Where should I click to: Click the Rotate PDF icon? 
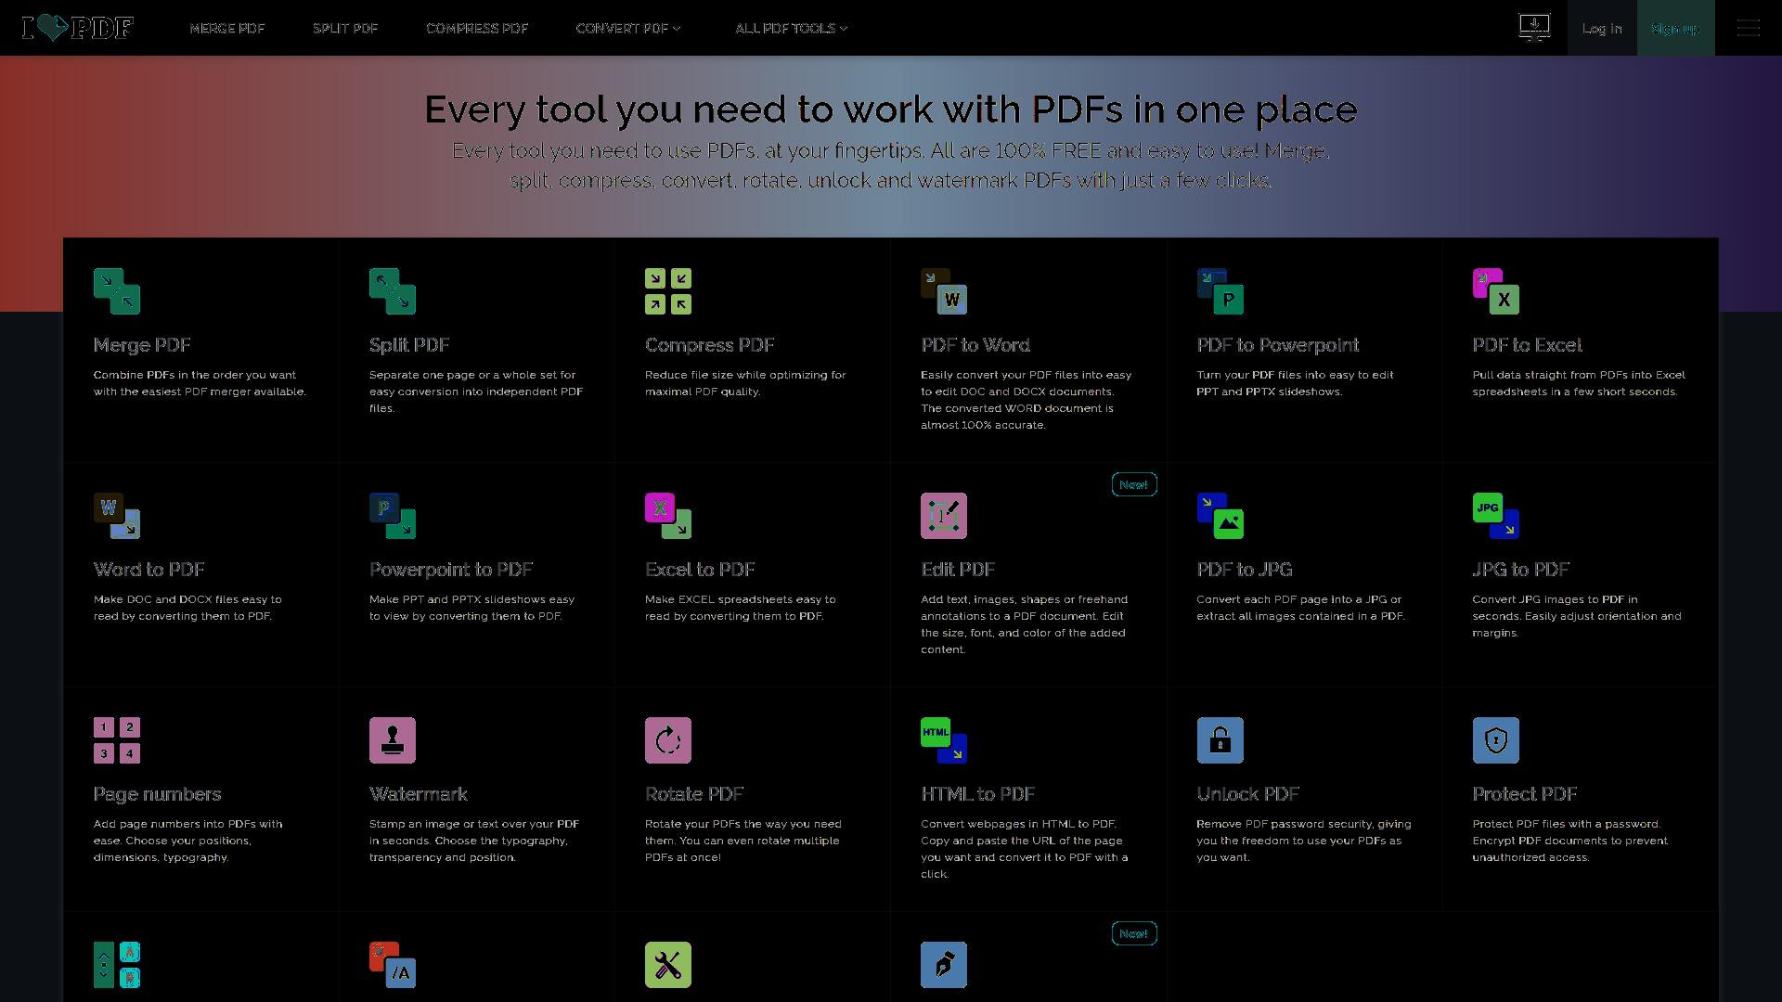coord(668,740)
